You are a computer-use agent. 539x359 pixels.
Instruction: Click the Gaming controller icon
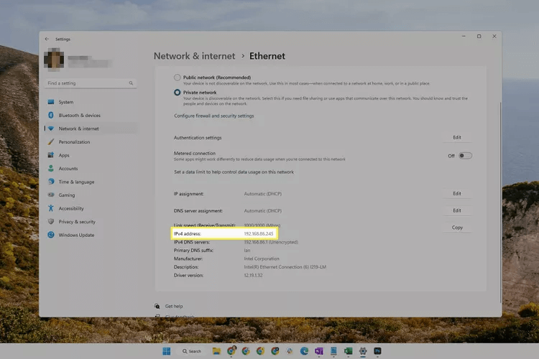(51, 195)
